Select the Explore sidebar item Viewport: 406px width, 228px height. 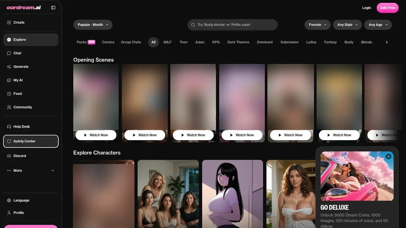pos(31,40)
